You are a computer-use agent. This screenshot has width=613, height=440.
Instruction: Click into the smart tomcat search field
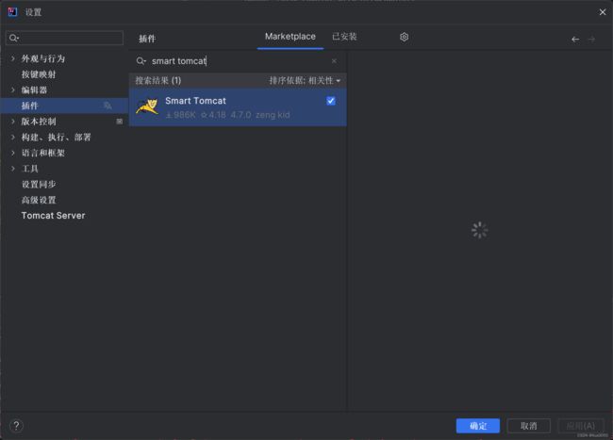(x=239, y=61)
